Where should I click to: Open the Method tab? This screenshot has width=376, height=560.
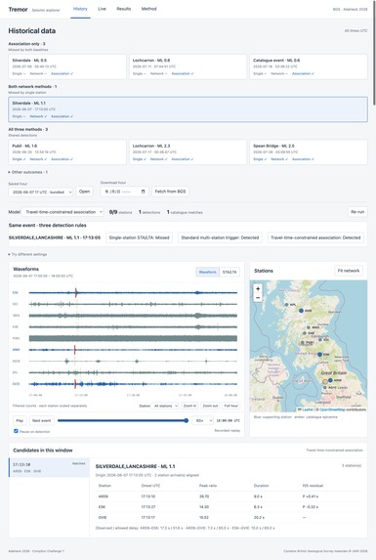(x=148, y=9)
